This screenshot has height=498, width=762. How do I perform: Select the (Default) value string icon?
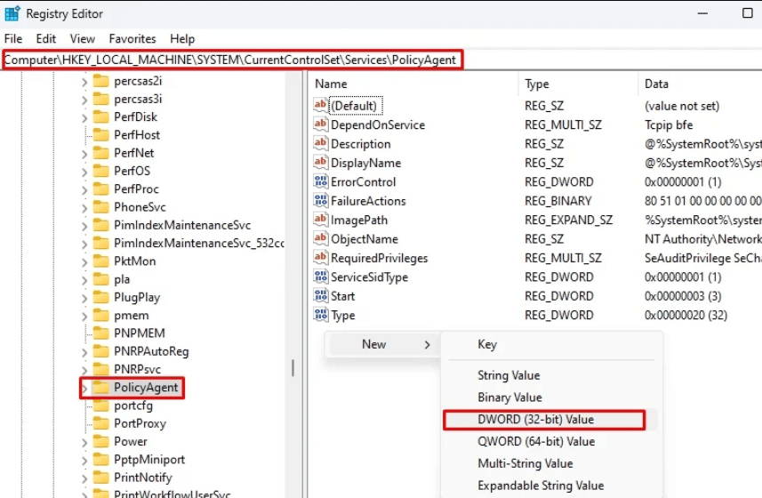point(320,105)
